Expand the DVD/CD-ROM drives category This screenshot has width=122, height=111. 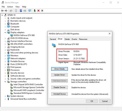5,38
